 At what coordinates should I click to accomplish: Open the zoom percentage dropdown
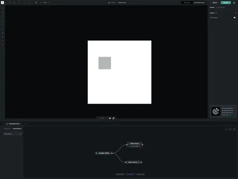45,2
